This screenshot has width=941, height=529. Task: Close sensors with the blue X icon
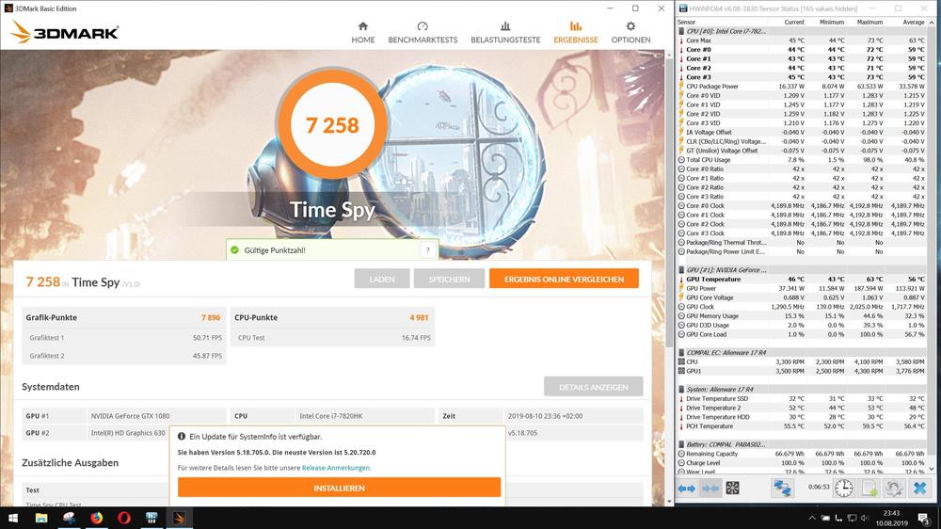click(x=920, y=488)
